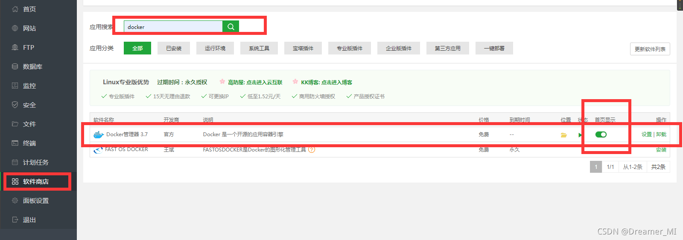Click the 价格 column header
This screenshot has height=240, width=683.
484,120
